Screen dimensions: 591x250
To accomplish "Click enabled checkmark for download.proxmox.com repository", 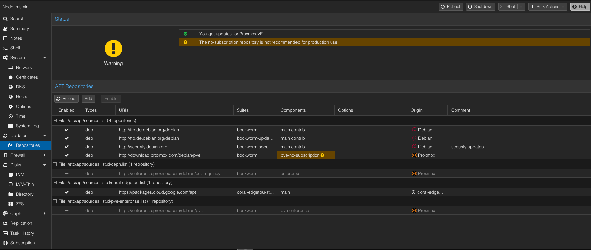I will coord(67,155).
